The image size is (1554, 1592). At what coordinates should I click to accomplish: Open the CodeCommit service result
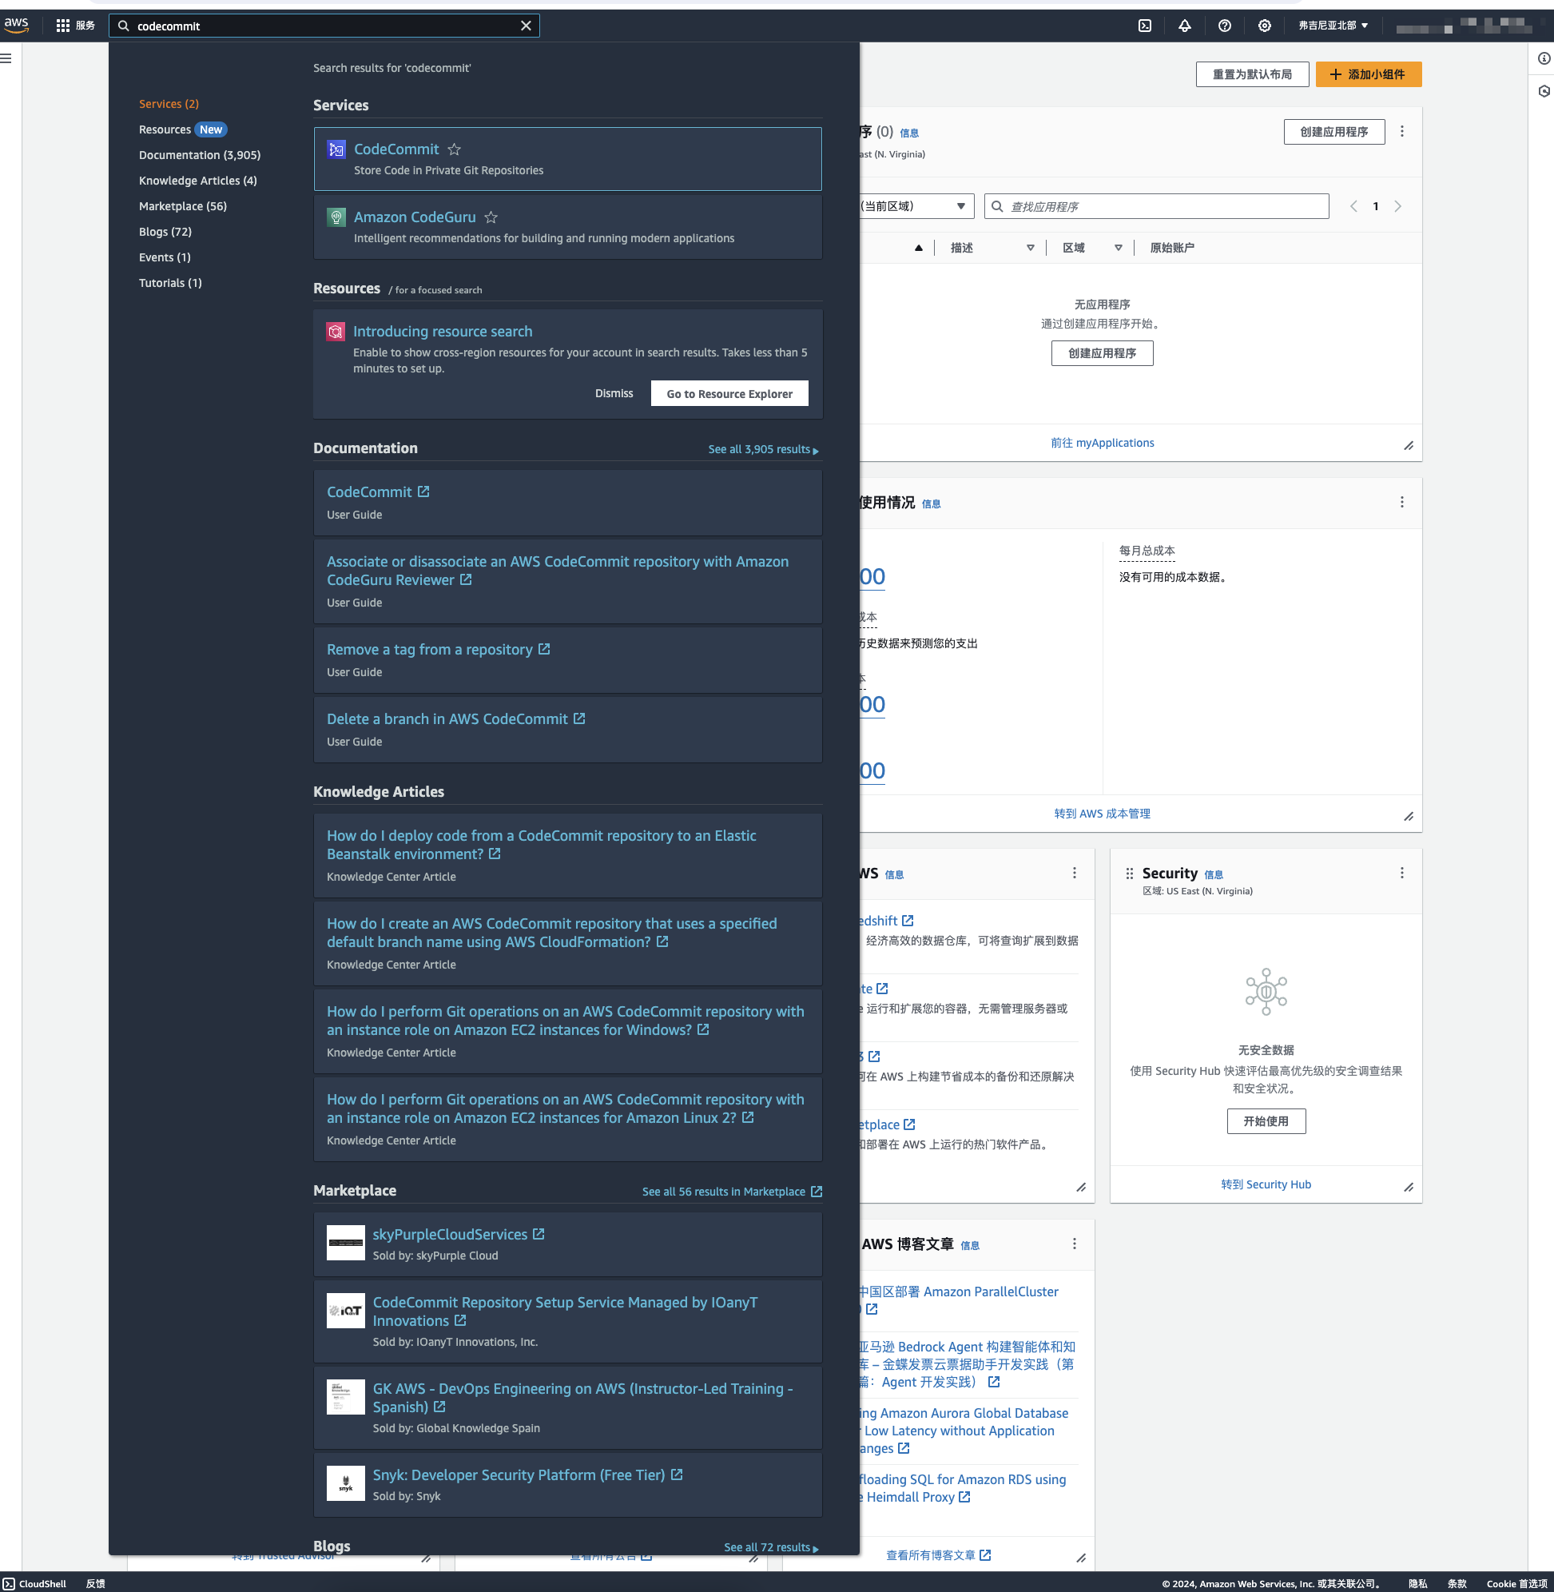click(x=395, y=149)
